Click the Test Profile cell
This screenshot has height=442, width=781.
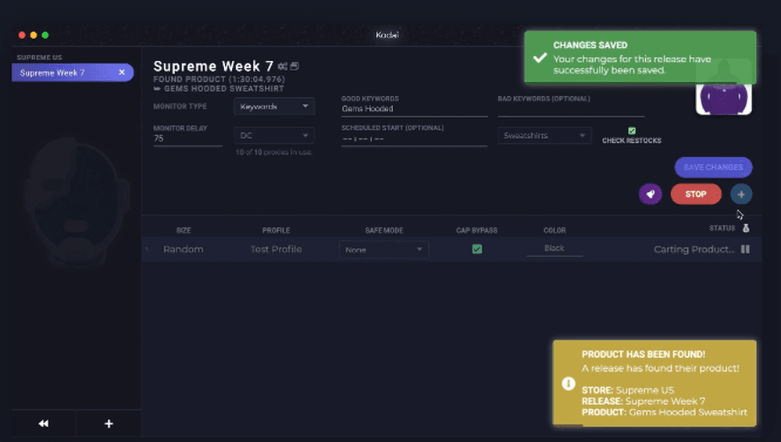point(276,249)
